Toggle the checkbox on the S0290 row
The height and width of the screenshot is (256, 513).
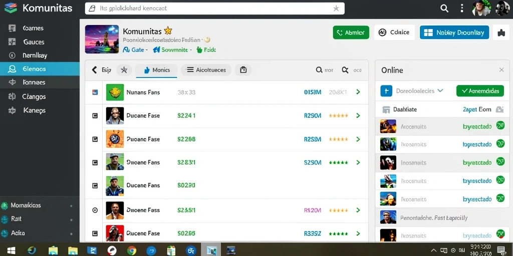(x=95, y=185)
